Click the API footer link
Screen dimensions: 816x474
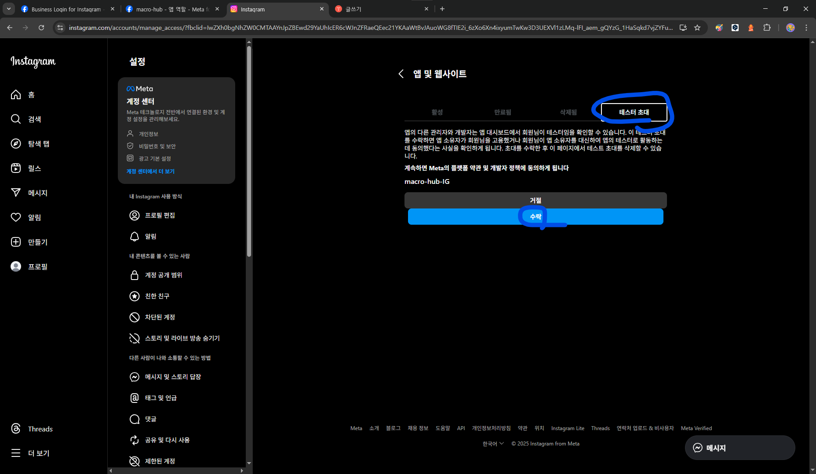pyautogui.click(x=461, y=428)
